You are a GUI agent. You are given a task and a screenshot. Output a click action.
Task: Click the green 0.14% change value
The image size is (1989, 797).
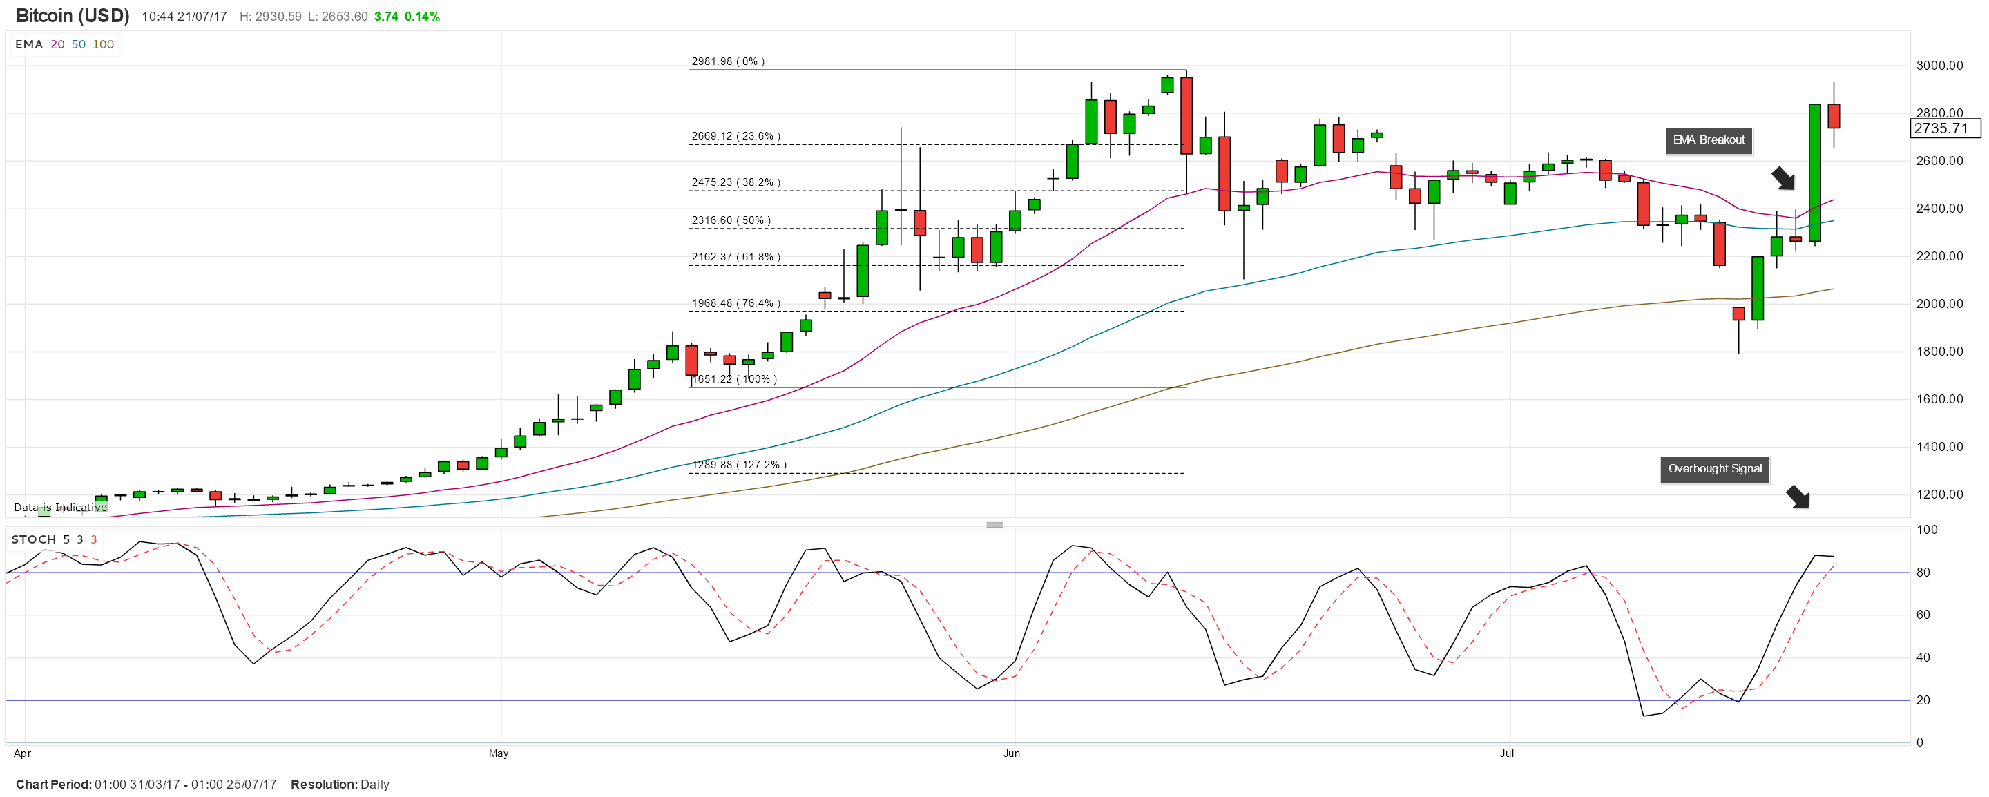423,16
